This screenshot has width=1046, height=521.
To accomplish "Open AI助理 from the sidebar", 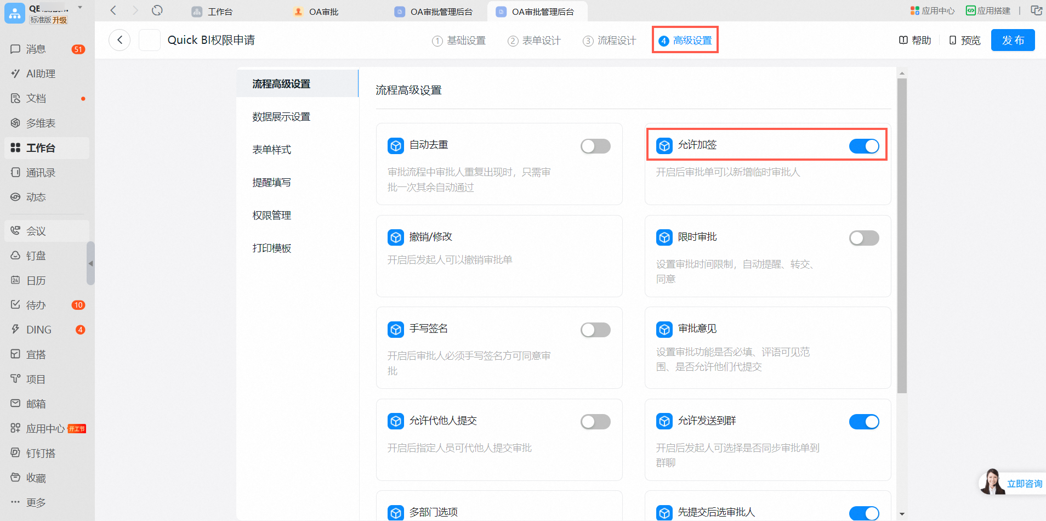I will pos(47,74).
